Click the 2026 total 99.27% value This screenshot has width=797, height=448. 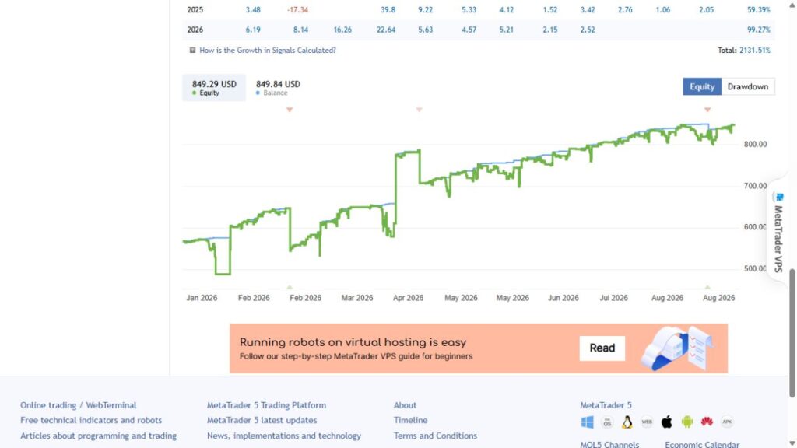[758, 30]
